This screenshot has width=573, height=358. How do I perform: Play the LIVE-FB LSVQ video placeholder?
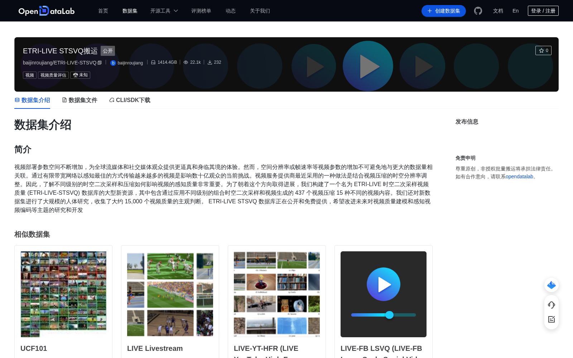point(384,284)
